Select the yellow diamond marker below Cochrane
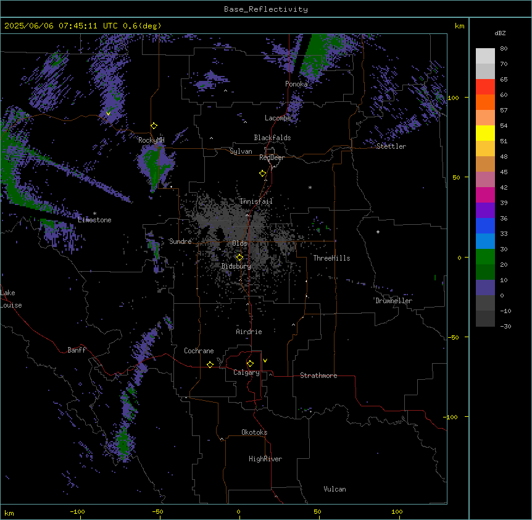The height and width of the screenshot is (520, 532). (210, 364)
